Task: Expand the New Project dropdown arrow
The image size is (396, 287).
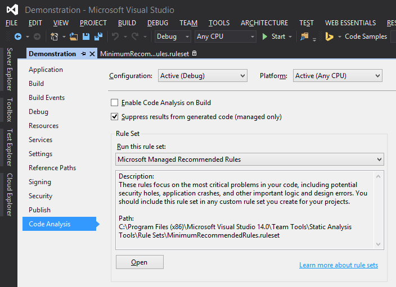Action: (64, 37)
